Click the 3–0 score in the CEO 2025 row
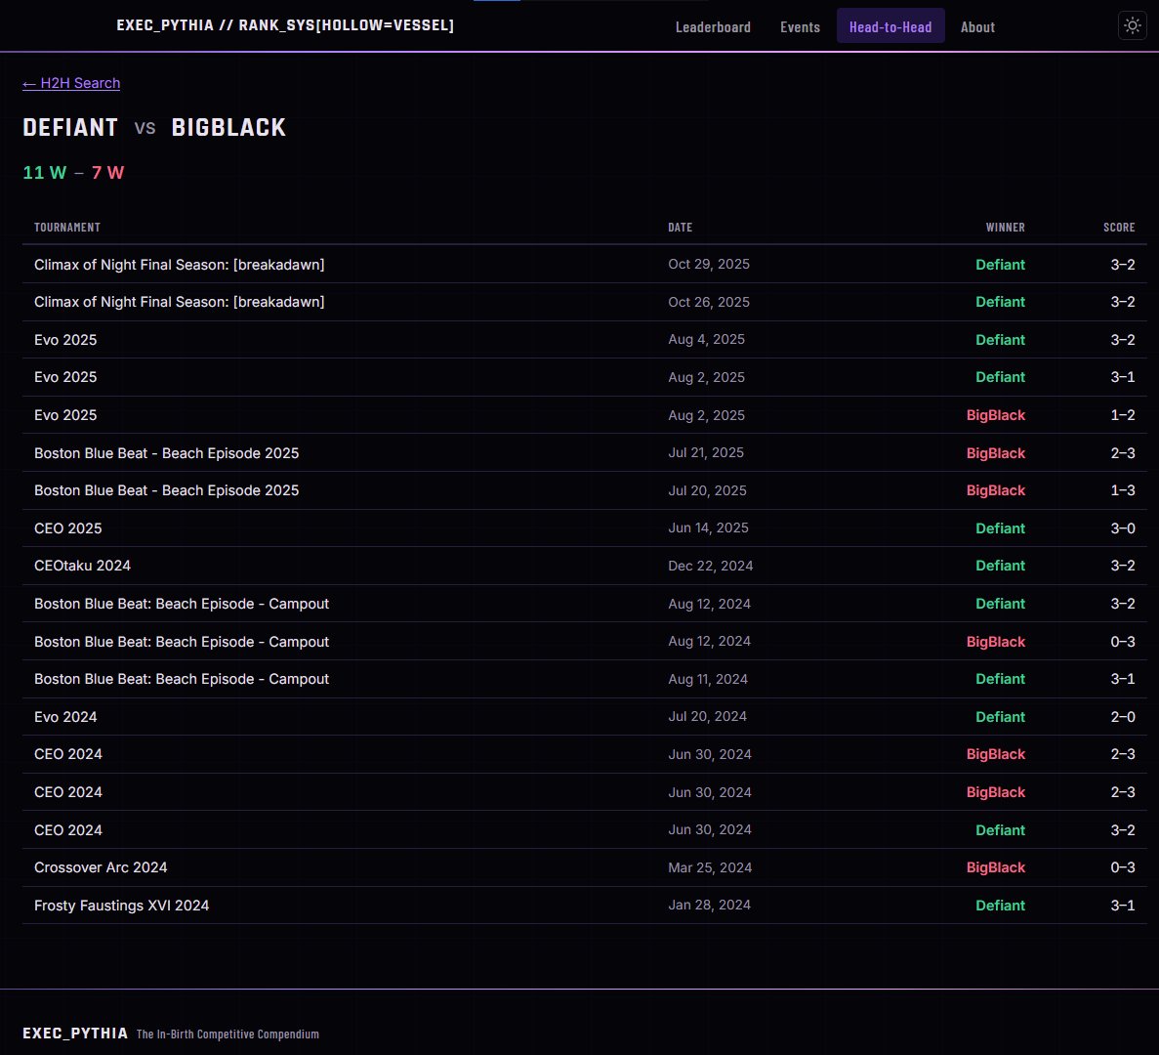Image resolution: width=1159 pixels, height=1055 pixels. pyautogui.click(x=1123, y=527)
